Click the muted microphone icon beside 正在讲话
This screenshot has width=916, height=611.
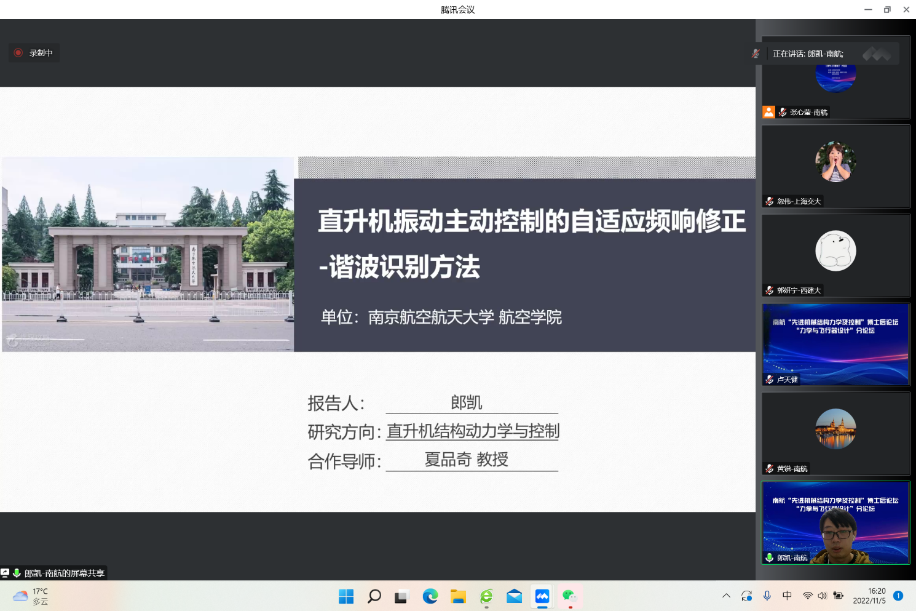pyautogui.click(x=756, y=54)
